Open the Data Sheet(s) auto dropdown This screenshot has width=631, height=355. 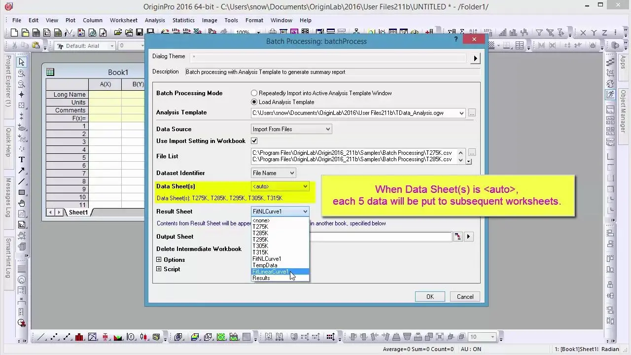coord(280,186)
